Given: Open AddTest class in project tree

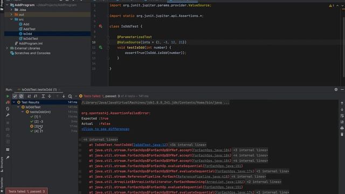Looking at the screenshot, I should coord(29,29).
